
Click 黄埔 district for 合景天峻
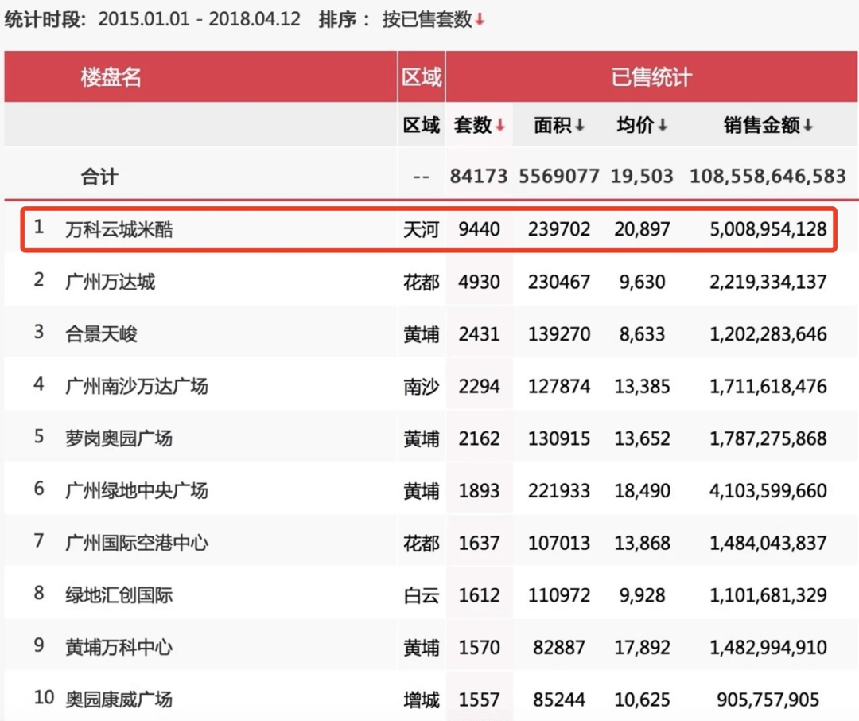click(x=422, y=334)
